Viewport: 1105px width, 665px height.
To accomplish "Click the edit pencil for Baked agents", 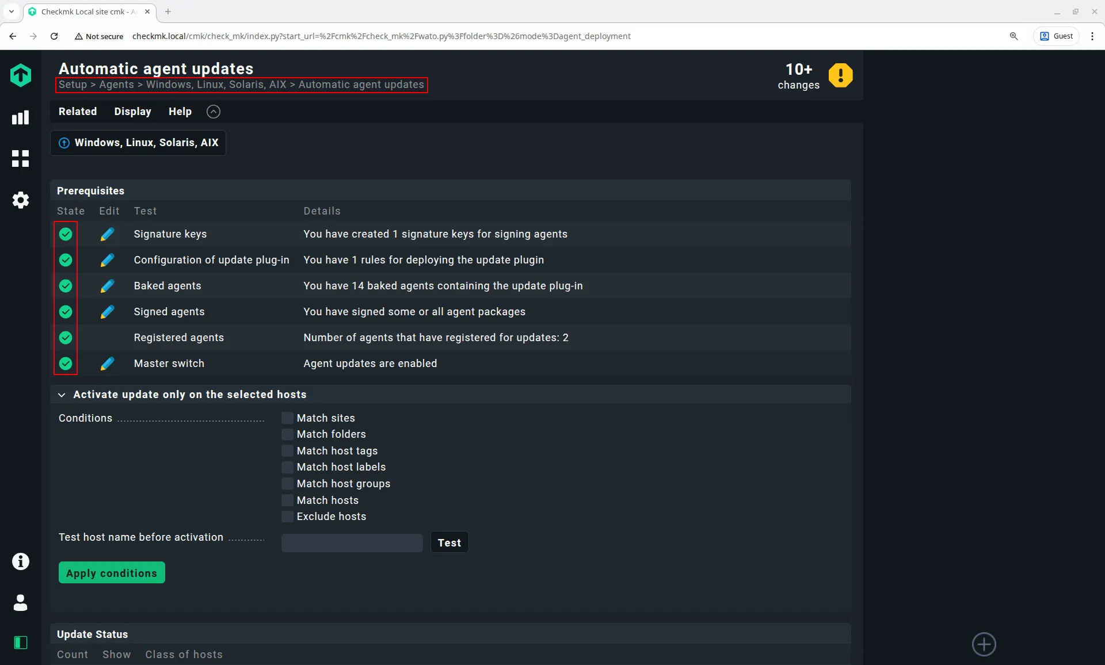I will point(107,286).
